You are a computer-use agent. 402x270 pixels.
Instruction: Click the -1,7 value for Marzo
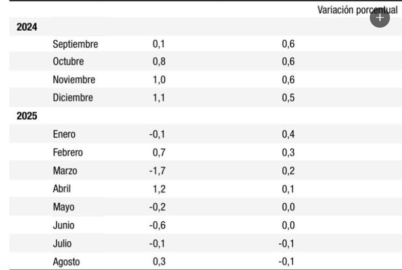tap(157, 171)
